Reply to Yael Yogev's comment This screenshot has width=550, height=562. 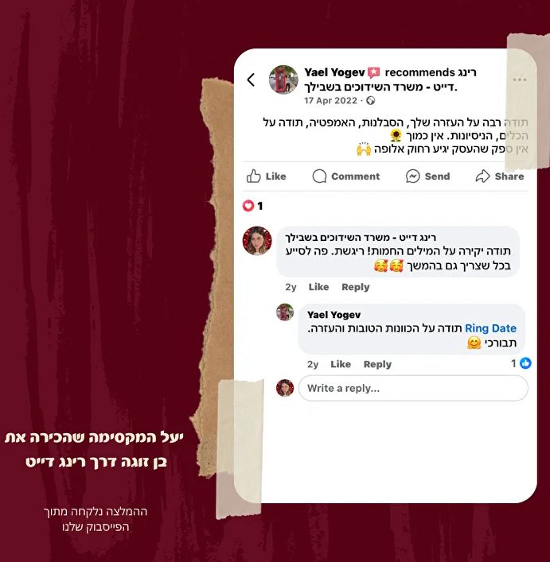pyautogui.click(x=377, y=364)
